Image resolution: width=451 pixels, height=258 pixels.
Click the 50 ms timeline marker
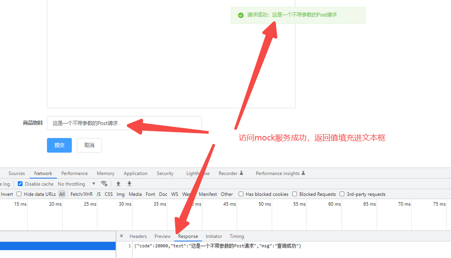[x=265, y=204]
